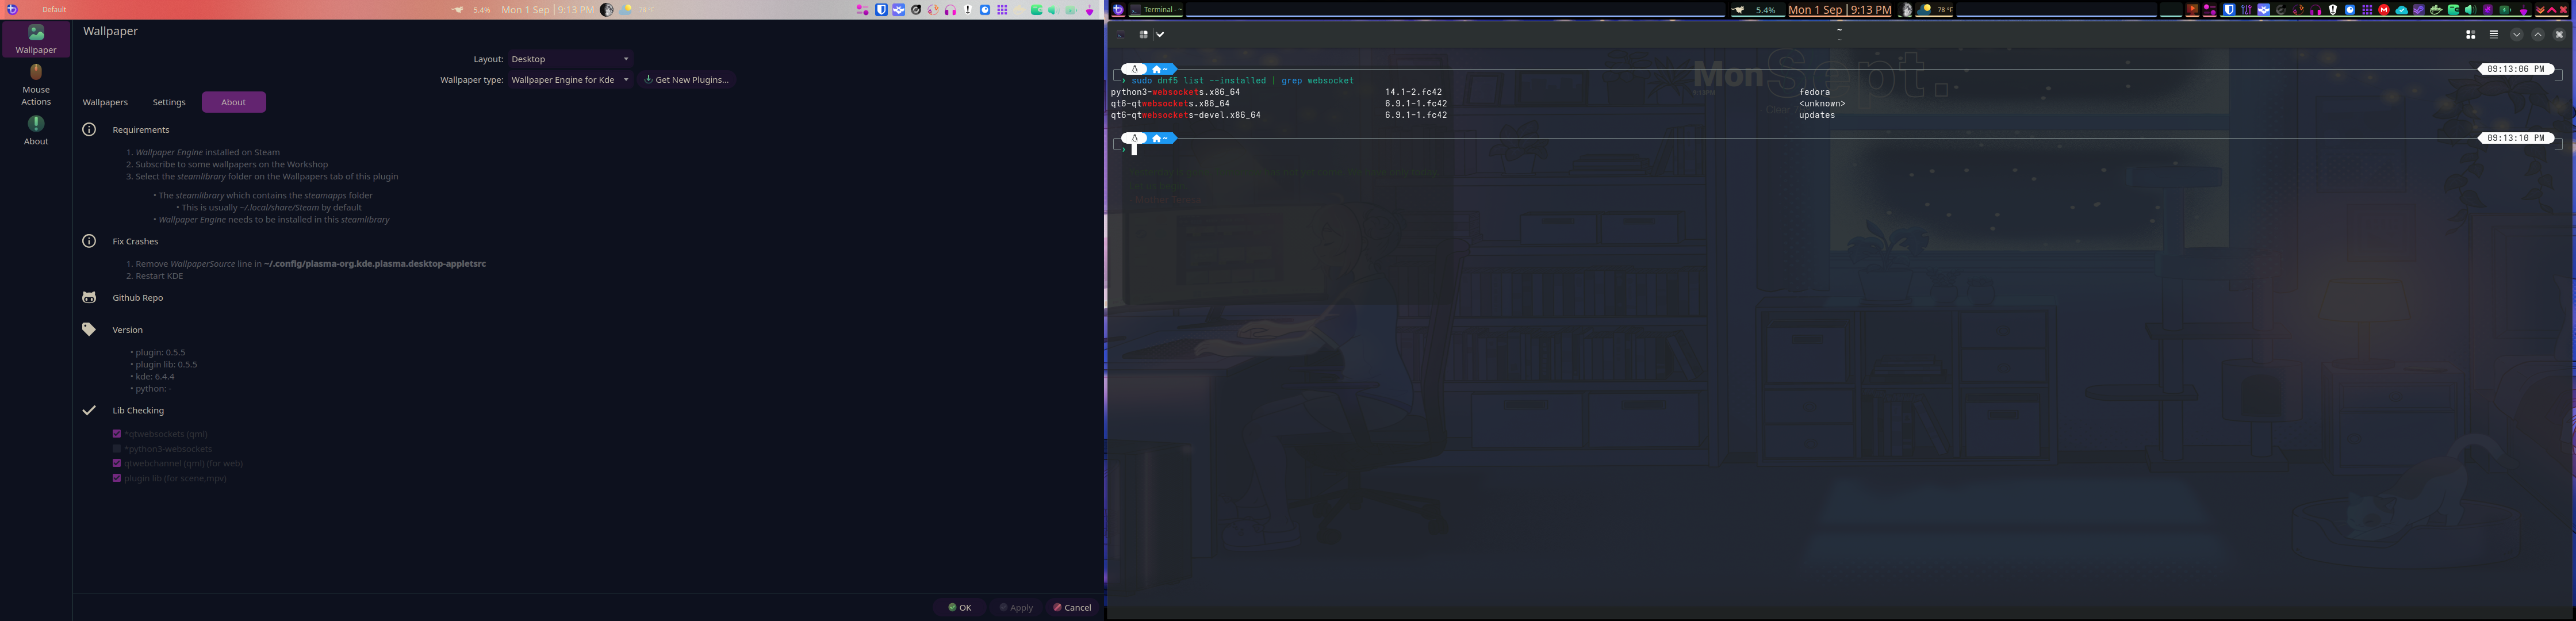Toggle the qtwebsockets (qml) checkbox
Viewport: 2576px width, 621px height.
coord(117,434)
